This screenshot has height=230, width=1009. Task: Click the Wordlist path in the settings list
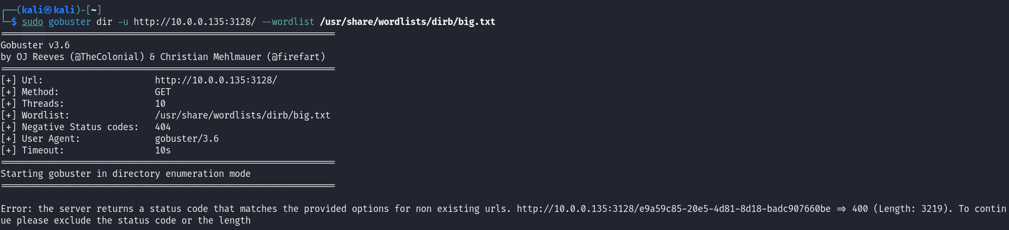pyautogui.click(x=243, y=115)
